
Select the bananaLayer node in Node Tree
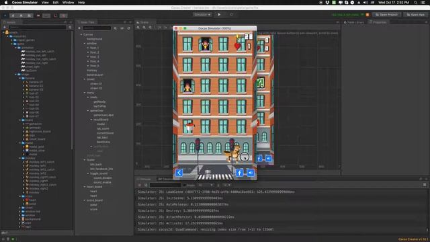(x=95, y=75)
